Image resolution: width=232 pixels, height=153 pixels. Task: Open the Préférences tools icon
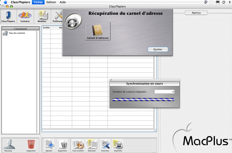pyautogui.click(x=58, y=17)
